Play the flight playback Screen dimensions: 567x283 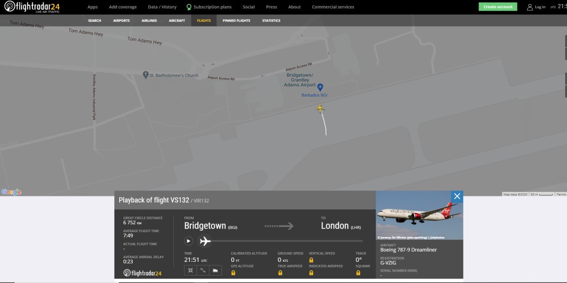pyautogui.click(x=189, y=241)
